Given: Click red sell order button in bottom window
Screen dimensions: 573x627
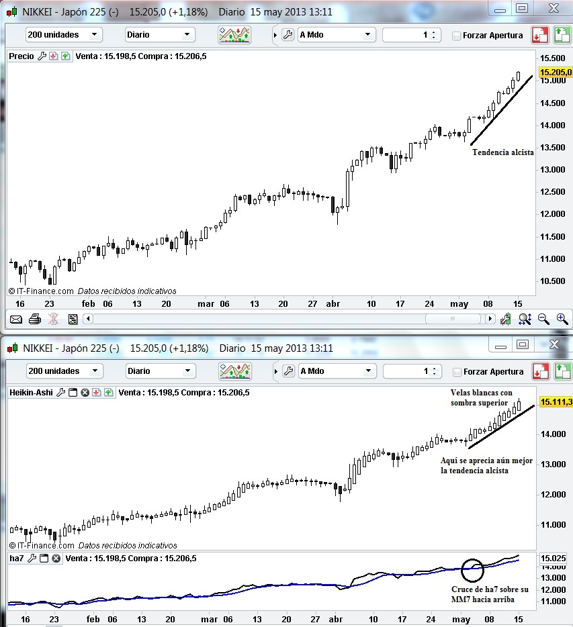Looking at the screenshot, I should [541, 371].
